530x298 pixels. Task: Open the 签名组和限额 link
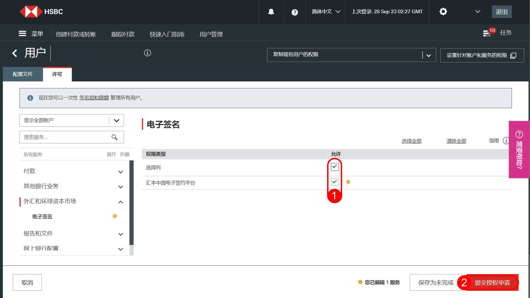[94, 98]
